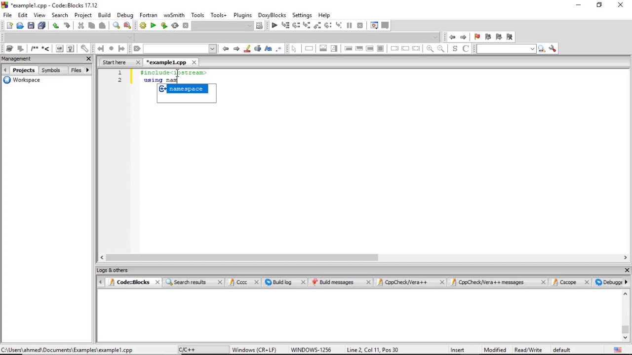Click the yellow gear Build icon
The image size is (632, 355).
(143, 26)
